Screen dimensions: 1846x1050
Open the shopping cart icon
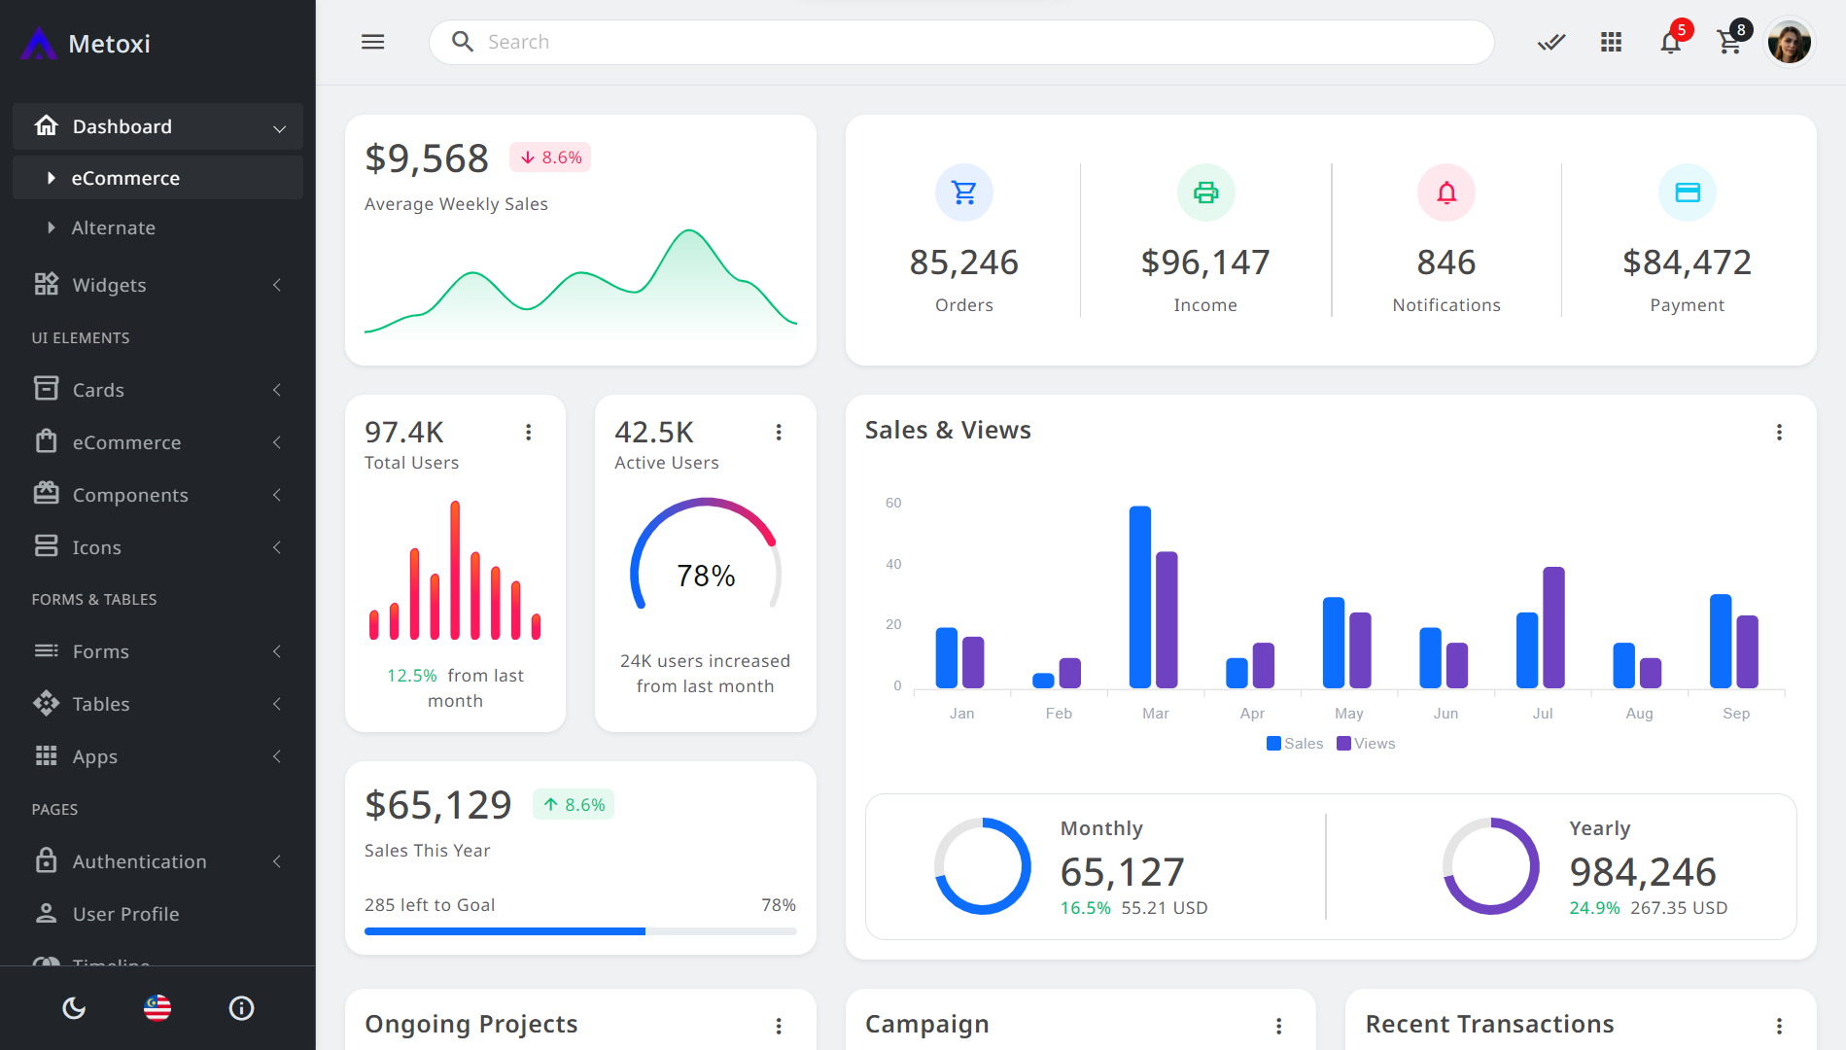tap(1729, 44)
